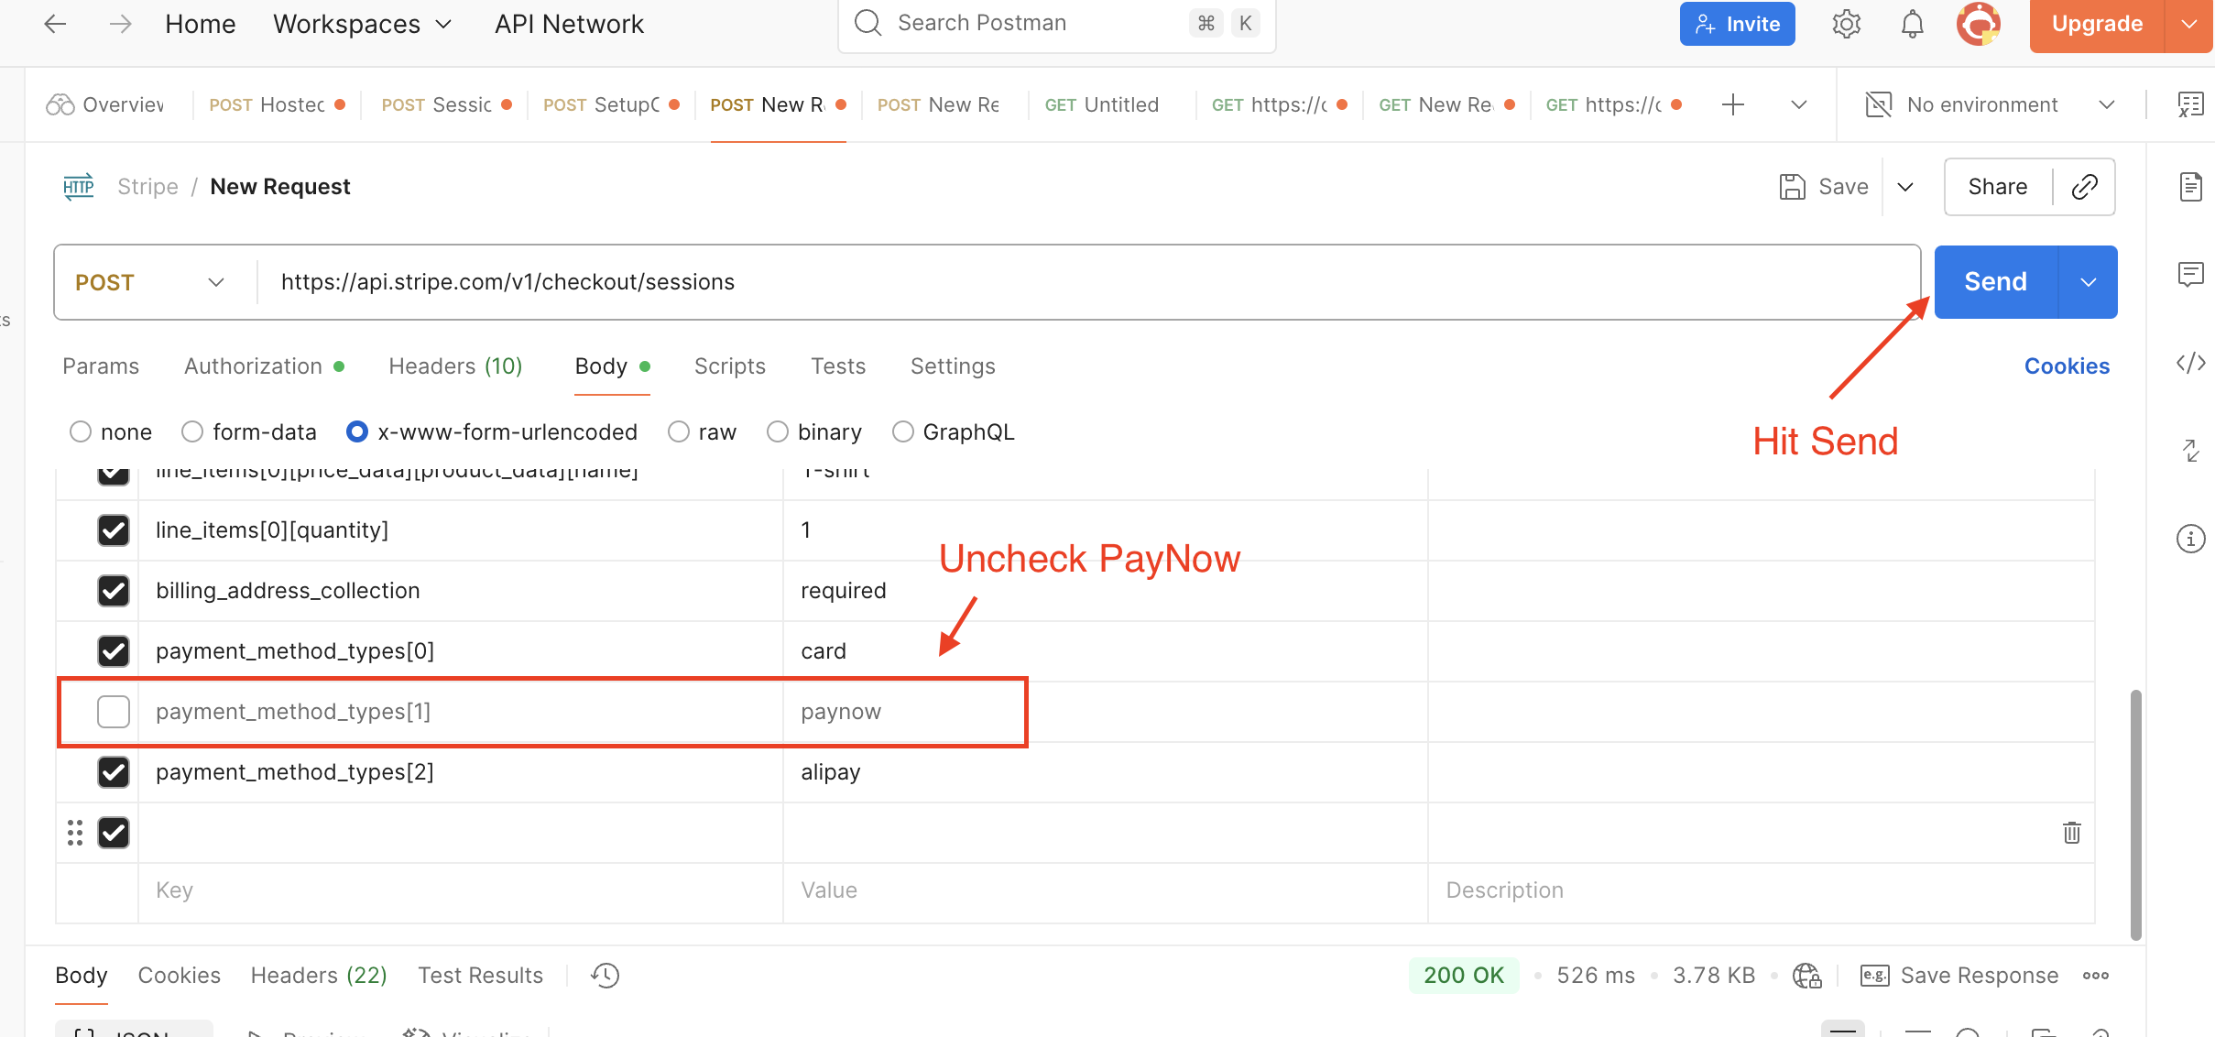
Task: Select the none body type
Action: (81, 431)
